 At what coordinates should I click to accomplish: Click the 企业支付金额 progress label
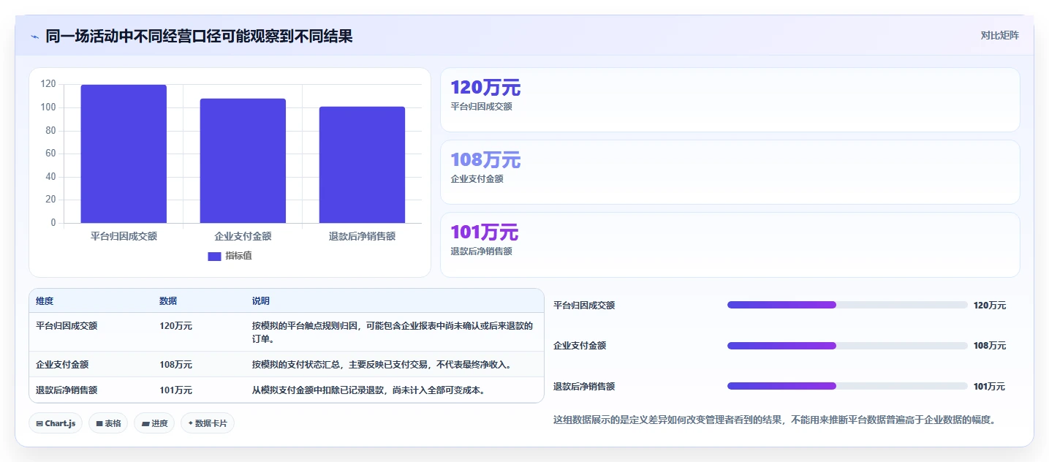[580, 346]
